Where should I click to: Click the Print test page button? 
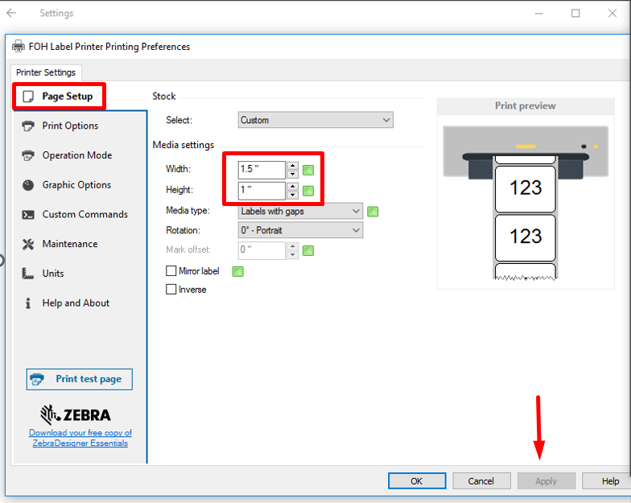pos(79,379)
